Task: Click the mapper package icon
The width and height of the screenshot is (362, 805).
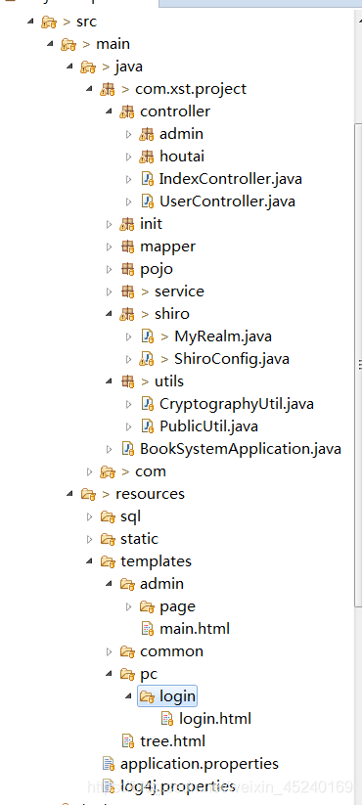Action: click(127, 246)
